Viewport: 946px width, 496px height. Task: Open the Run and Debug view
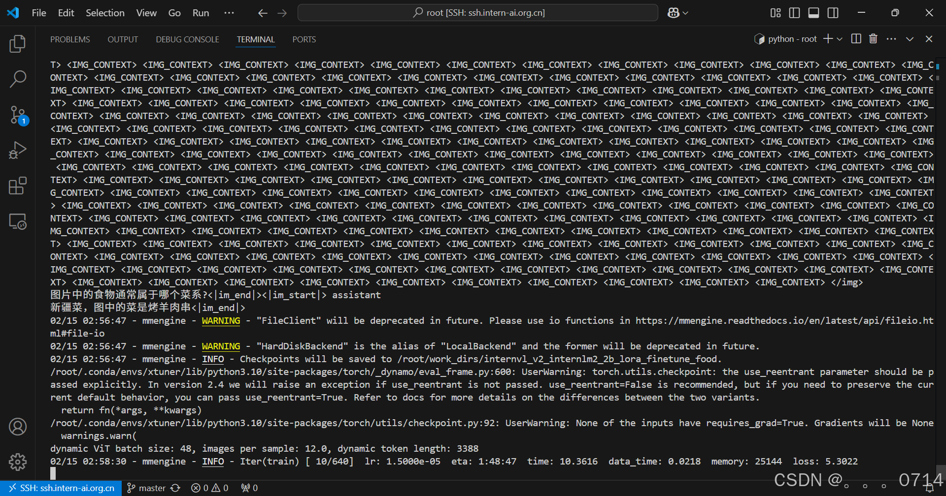click(18, 150)
